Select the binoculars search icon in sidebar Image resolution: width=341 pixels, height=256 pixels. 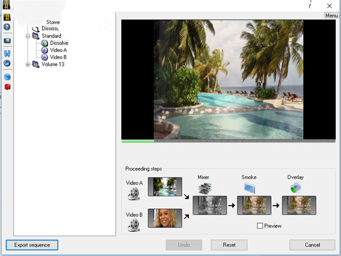coord(7,53)
